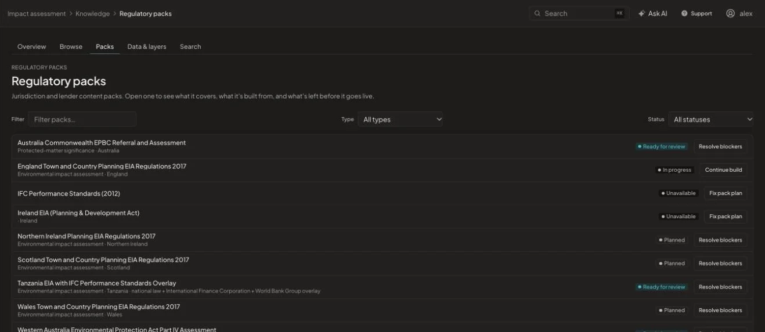
Task: Open the alex user avatar icon
Action: [730, 13]
